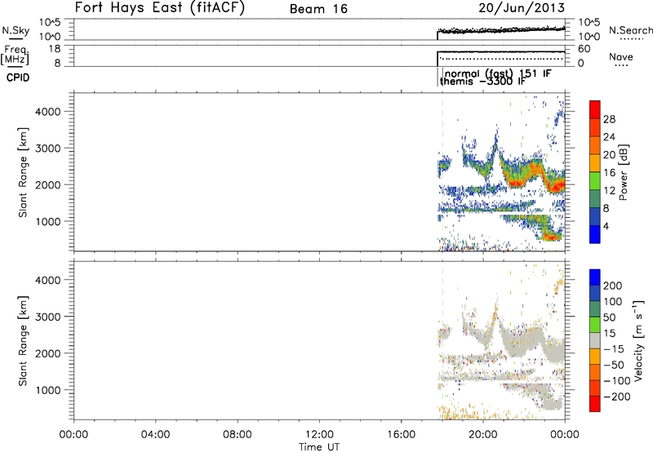Click the Power scale value 16
The image size is (653, 452).
click(609, 173)
